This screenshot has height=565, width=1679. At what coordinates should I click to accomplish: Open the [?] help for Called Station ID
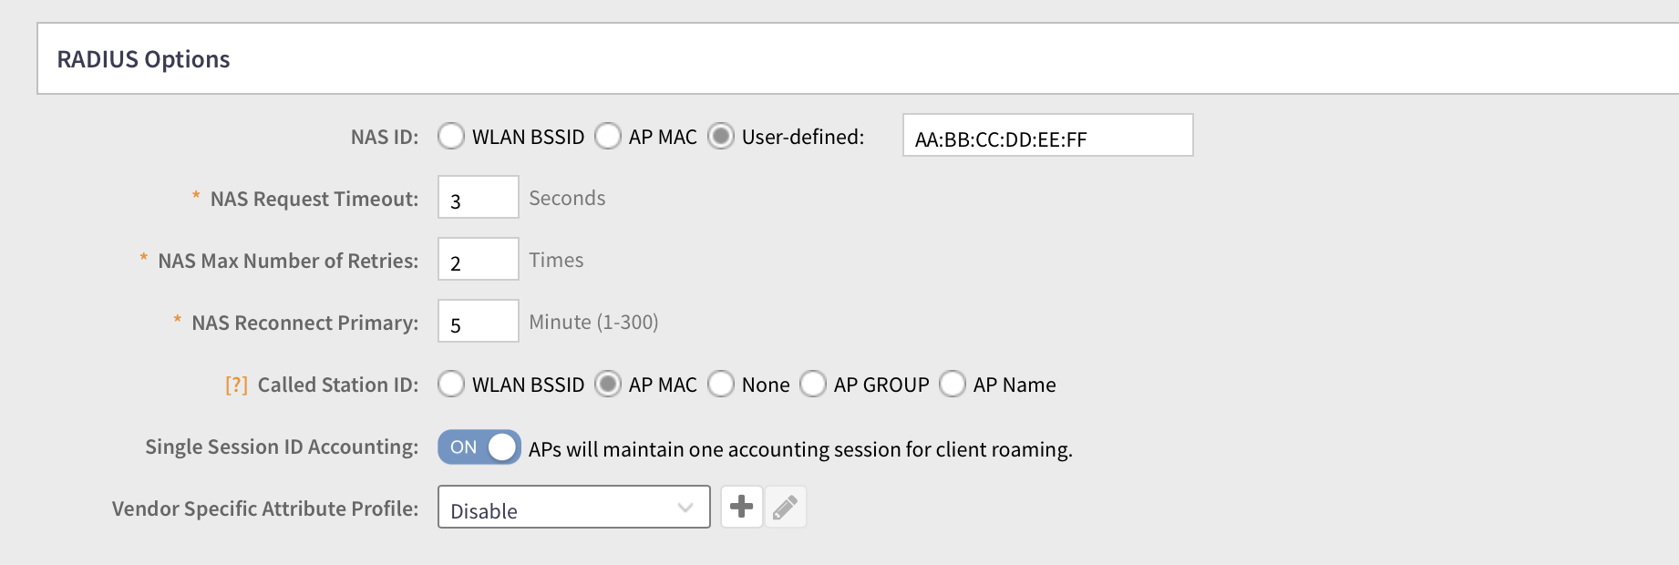click(x=236, y=385)
